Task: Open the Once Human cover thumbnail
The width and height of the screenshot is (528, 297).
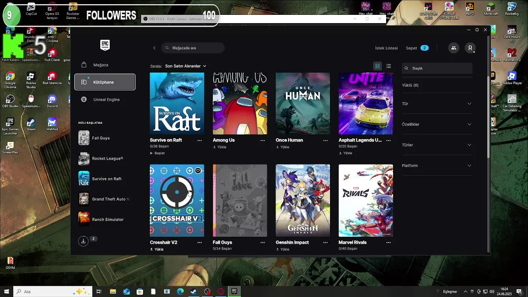Action: (303, 104)
